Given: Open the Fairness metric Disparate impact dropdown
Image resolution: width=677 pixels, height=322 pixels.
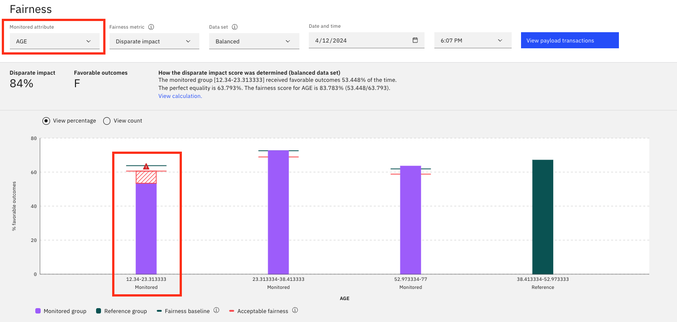Looking at the screenshot, I should (154, 41).
